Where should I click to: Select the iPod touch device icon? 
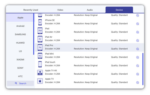click(x=40, y=64)
